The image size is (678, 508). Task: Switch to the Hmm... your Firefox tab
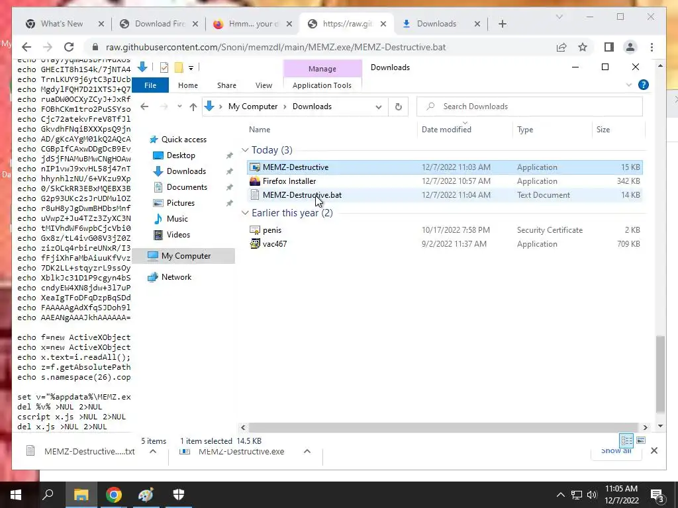pyautogui.click(x=253, y=24)
